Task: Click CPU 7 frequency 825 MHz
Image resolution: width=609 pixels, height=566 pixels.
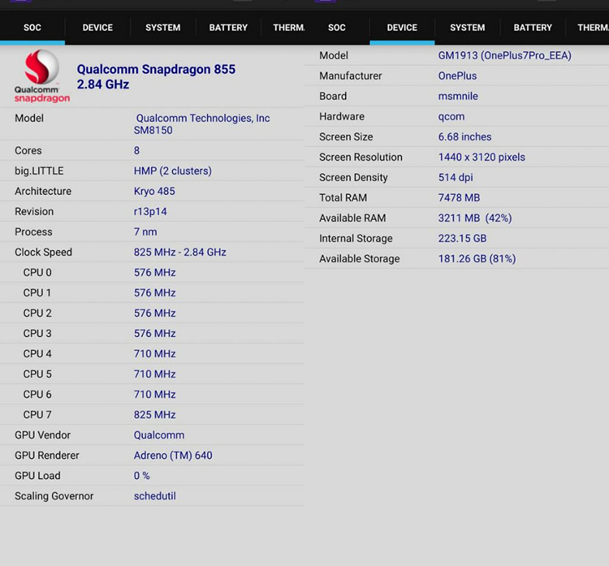Action: pos(154,415)
